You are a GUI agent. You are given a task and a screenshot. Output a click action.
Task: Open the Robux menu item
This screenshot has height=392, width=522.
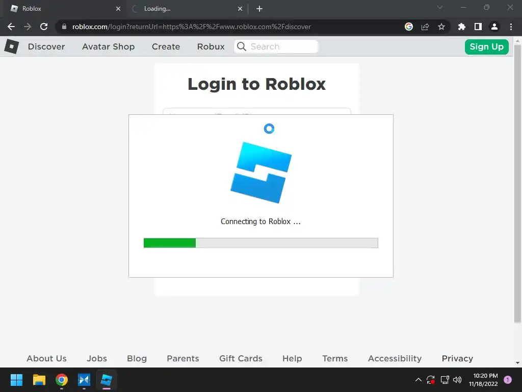pyautogui.click(x=211, y=46)
